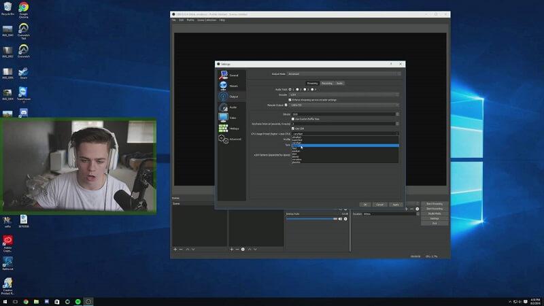Screen dimensions: 544x306
Task: Choose the highlighted faster preset
Action: (x=345, y=146)
